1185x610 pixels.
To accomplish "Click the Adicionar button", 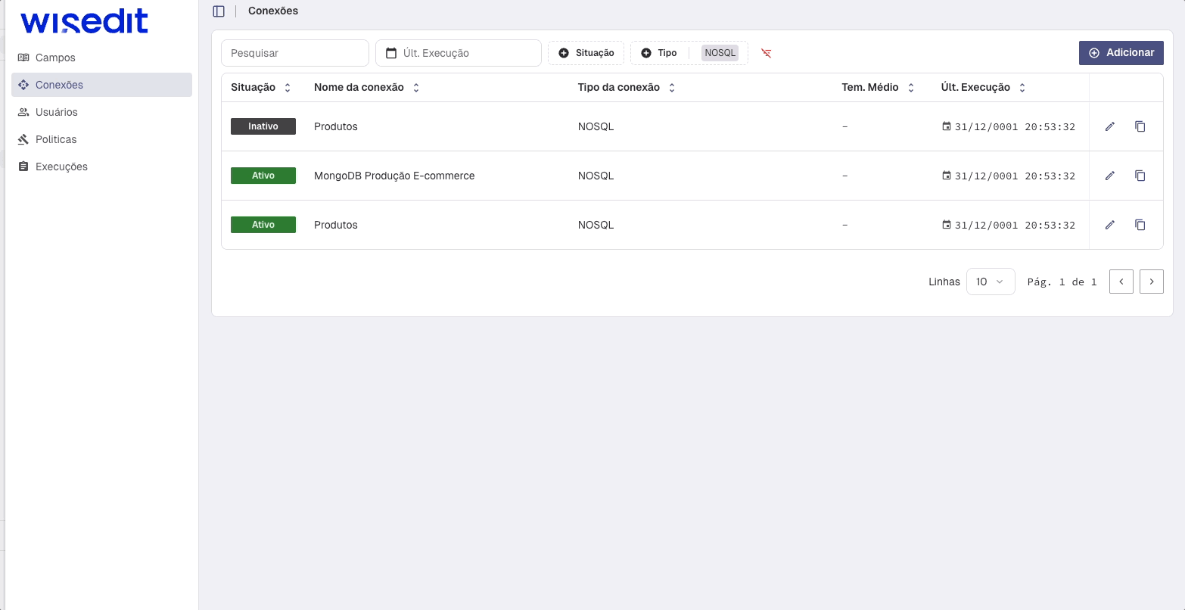I will point(1121,53).
